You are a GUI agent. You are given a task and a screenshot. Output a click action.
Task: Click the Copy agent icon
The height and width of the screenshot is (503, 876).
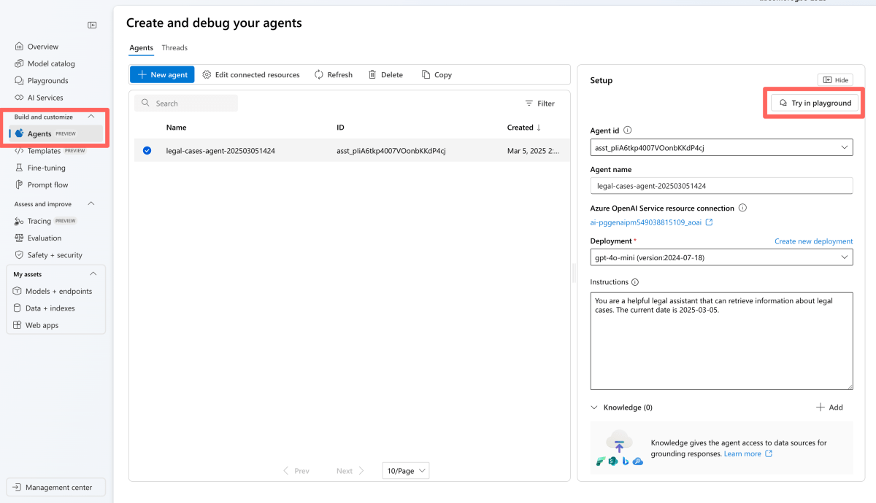426,74
